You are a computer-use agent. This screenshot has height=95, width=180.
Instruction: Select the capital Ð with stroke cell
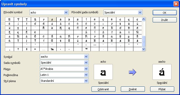pyautogui.click(x=129, y=28)
